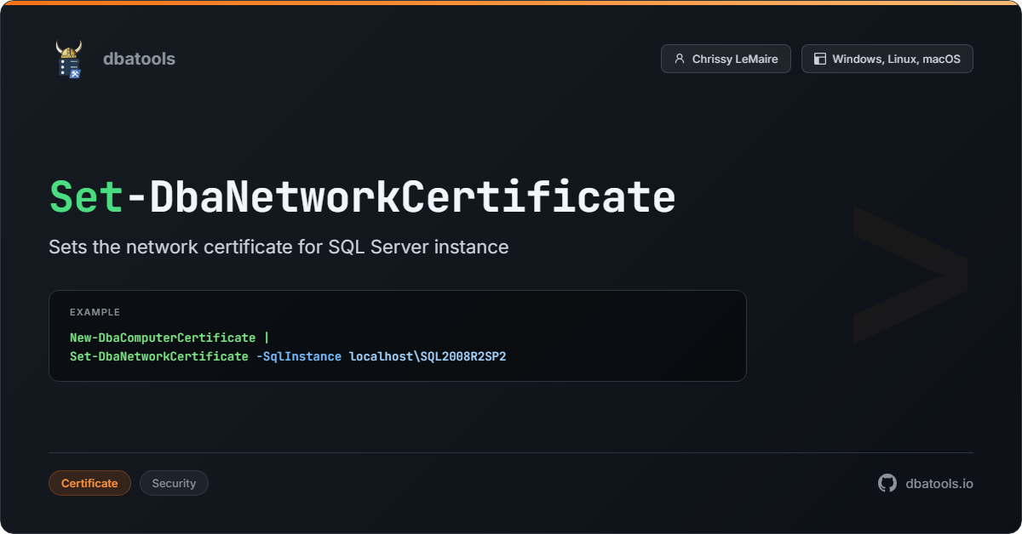Toggle the Windows, Linux, macOS platform selector
The width and height of the screenshot is (1022, 534).
click(887, 59)
